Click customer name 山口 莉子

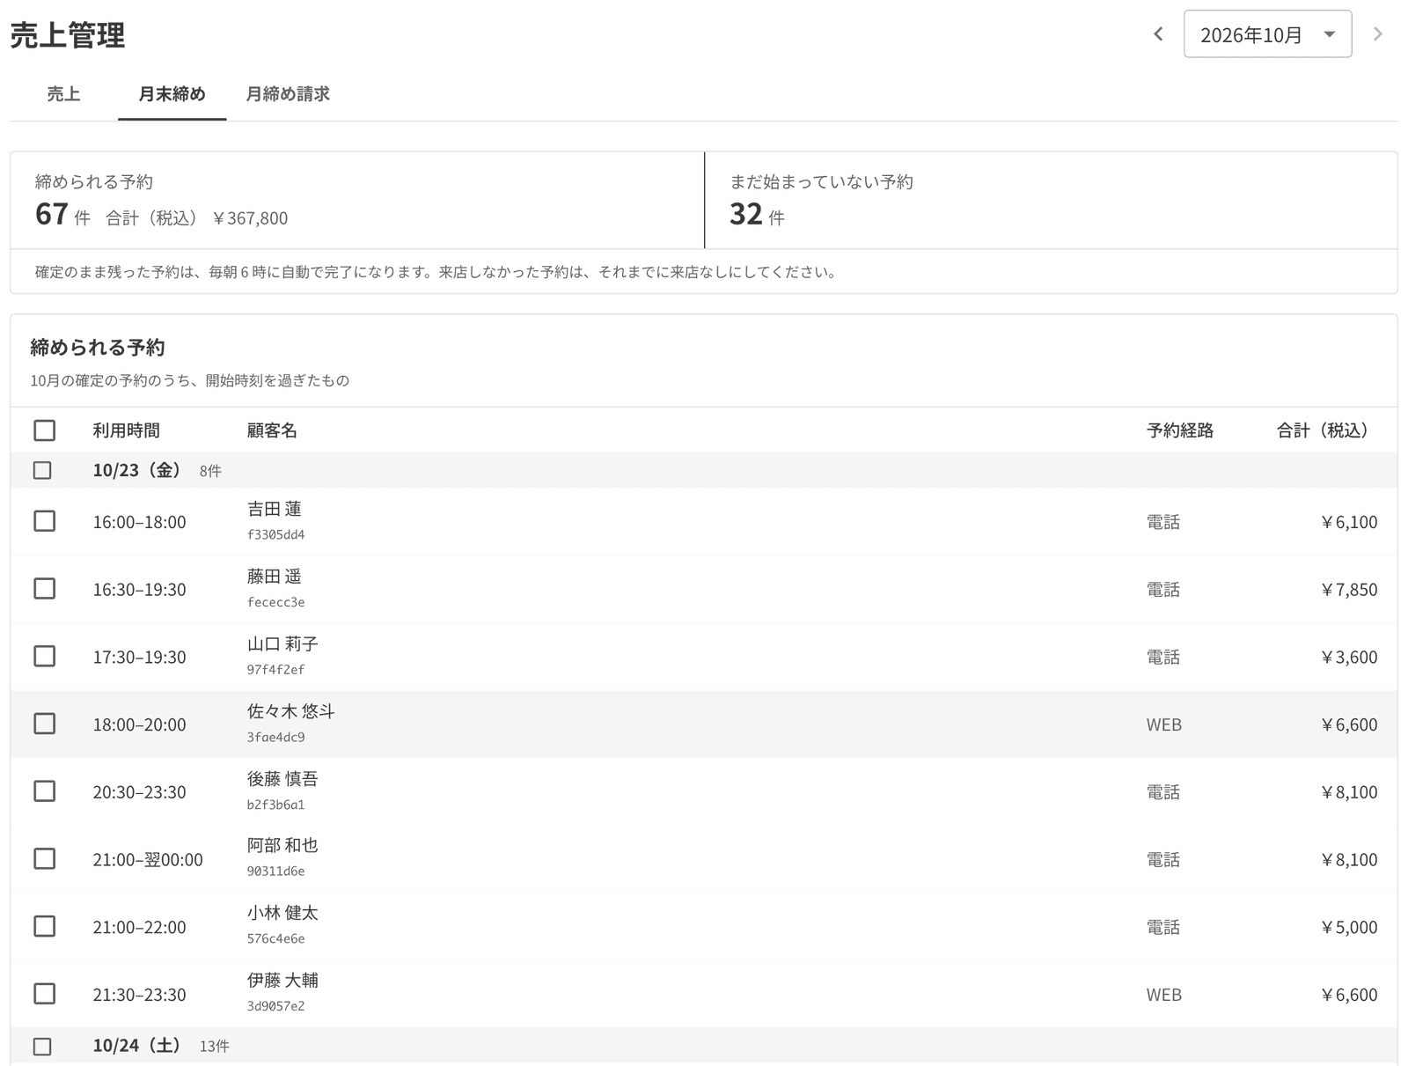[x=282, y=643]
